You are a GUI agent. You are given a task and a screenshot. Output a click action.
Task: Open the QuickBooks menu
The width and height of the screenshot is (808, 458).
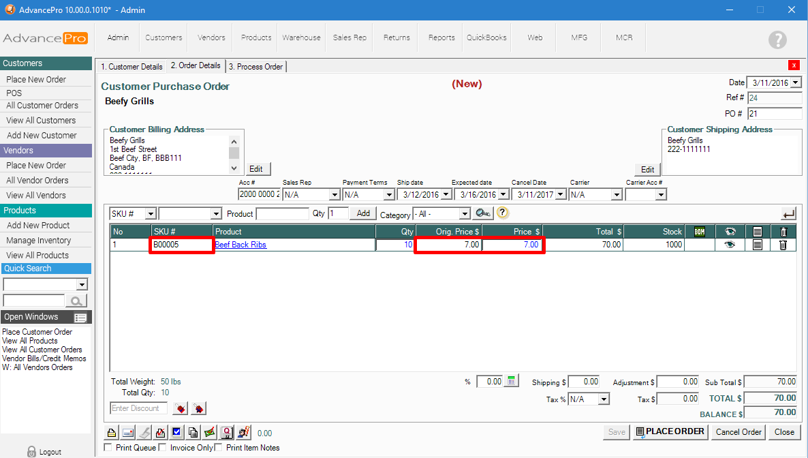[x=486, y=37]
